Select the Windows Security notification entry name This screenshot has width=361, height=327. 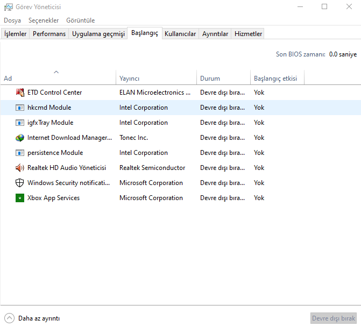coord(68,183)
